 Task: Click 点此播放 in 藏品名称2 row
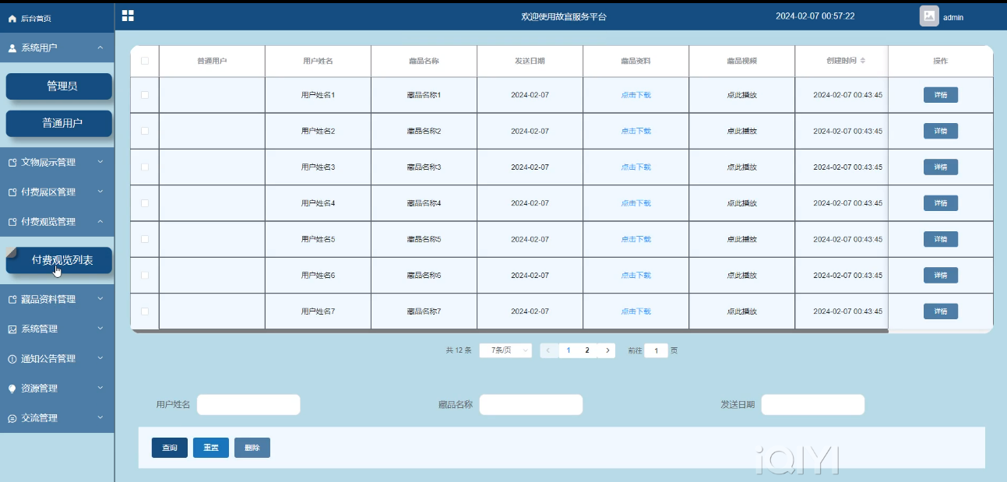point(741,131)
